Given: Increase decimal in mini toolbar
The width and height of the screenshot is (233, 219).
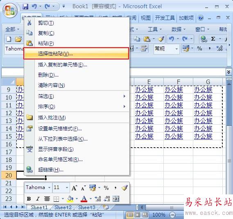Looking at the screenshot, I should tap(98, 199).
